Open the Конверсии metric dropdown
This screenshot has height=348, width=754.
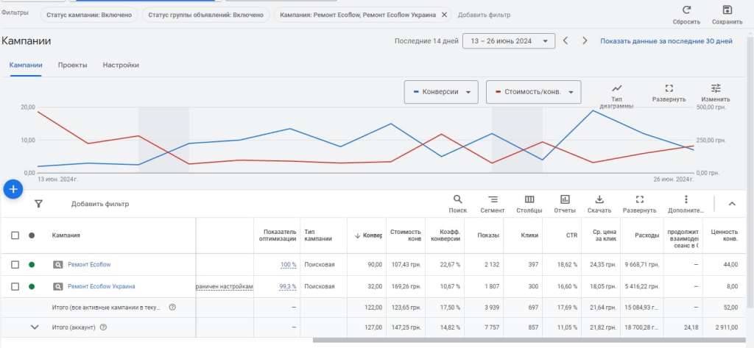coord(441,92)
